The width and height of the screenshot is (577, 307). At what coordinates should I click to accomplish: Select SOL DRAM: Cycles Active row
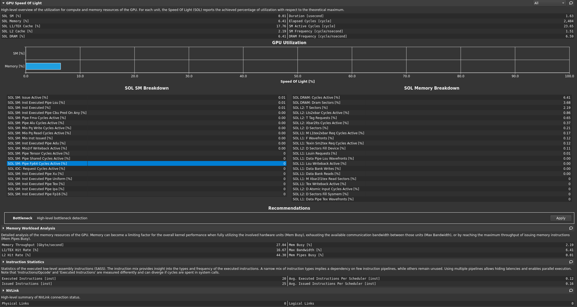431,98
